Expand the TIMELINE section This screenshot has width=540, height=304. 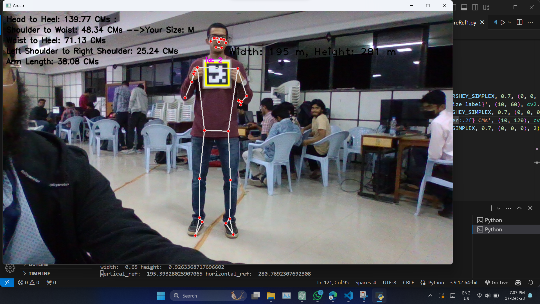point(39,274)
